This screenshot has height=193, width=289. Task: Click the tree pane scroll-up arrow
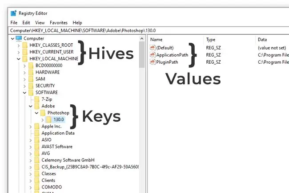pyautogui.click(x=142, y=39)
